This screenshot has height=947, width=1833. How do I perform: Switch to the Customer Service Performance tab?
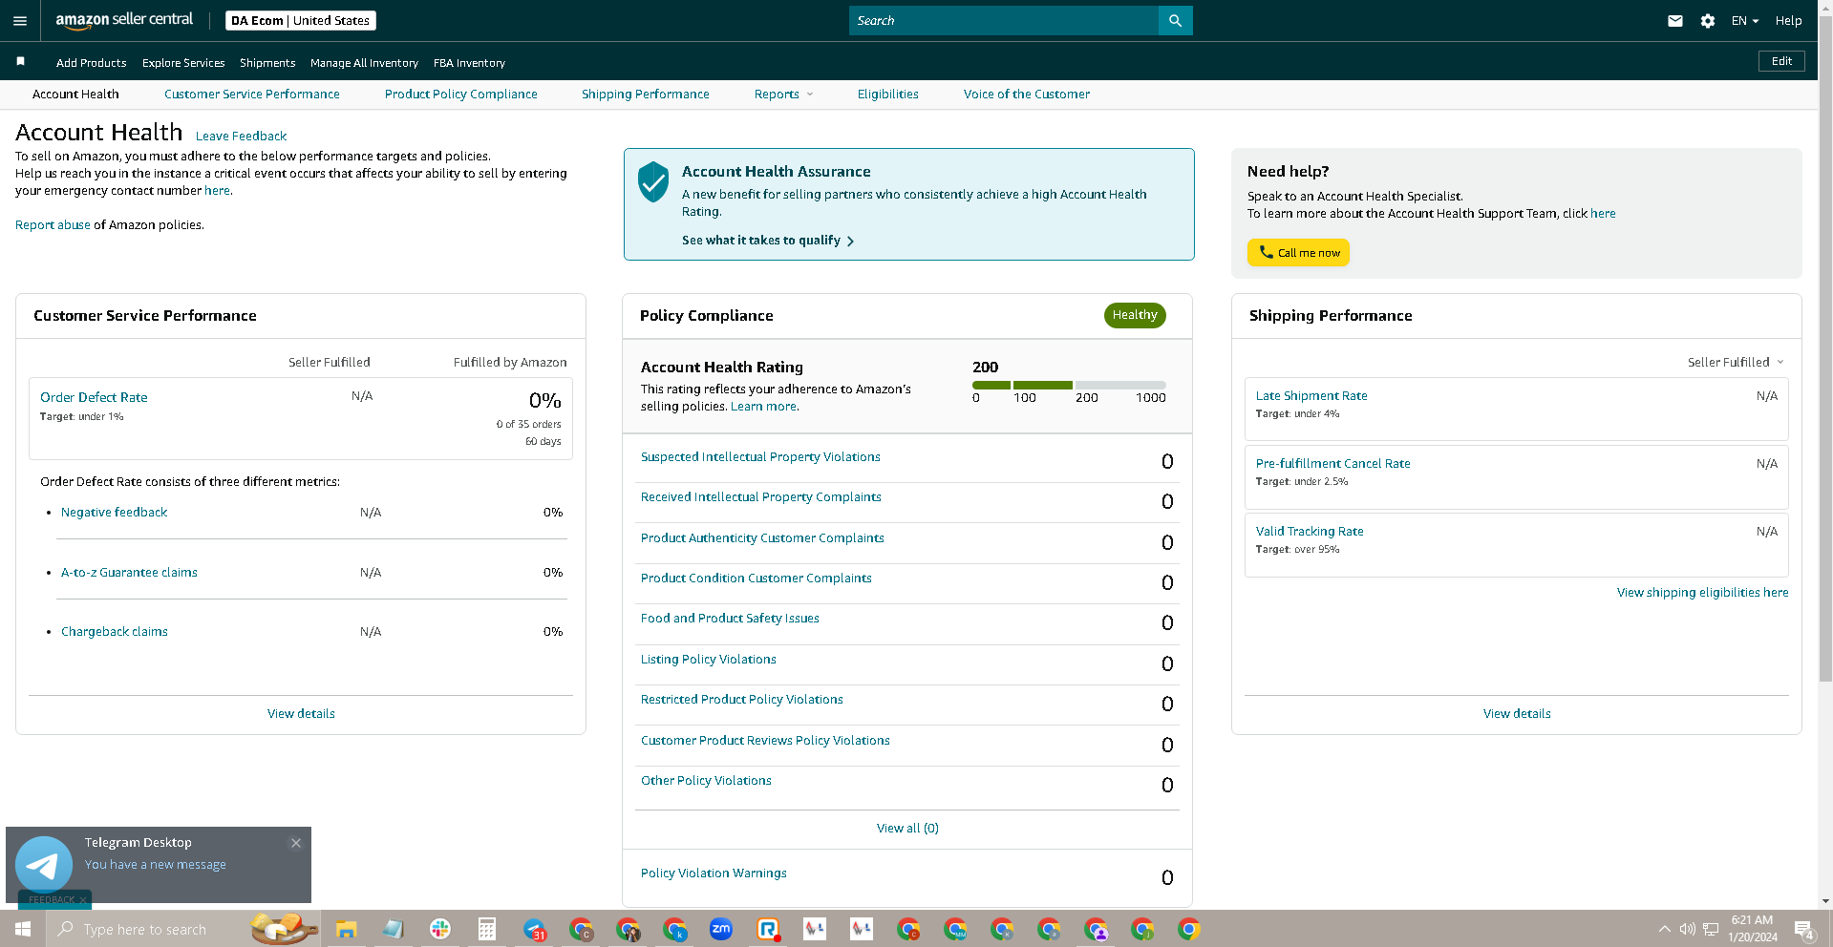(252, 94)
